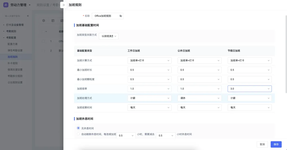
Task: Select the 无休息时间 radio button
Action: (x=78, y=128)
